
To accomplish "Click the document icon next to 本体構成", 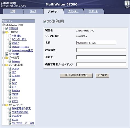I will [10, 36].
